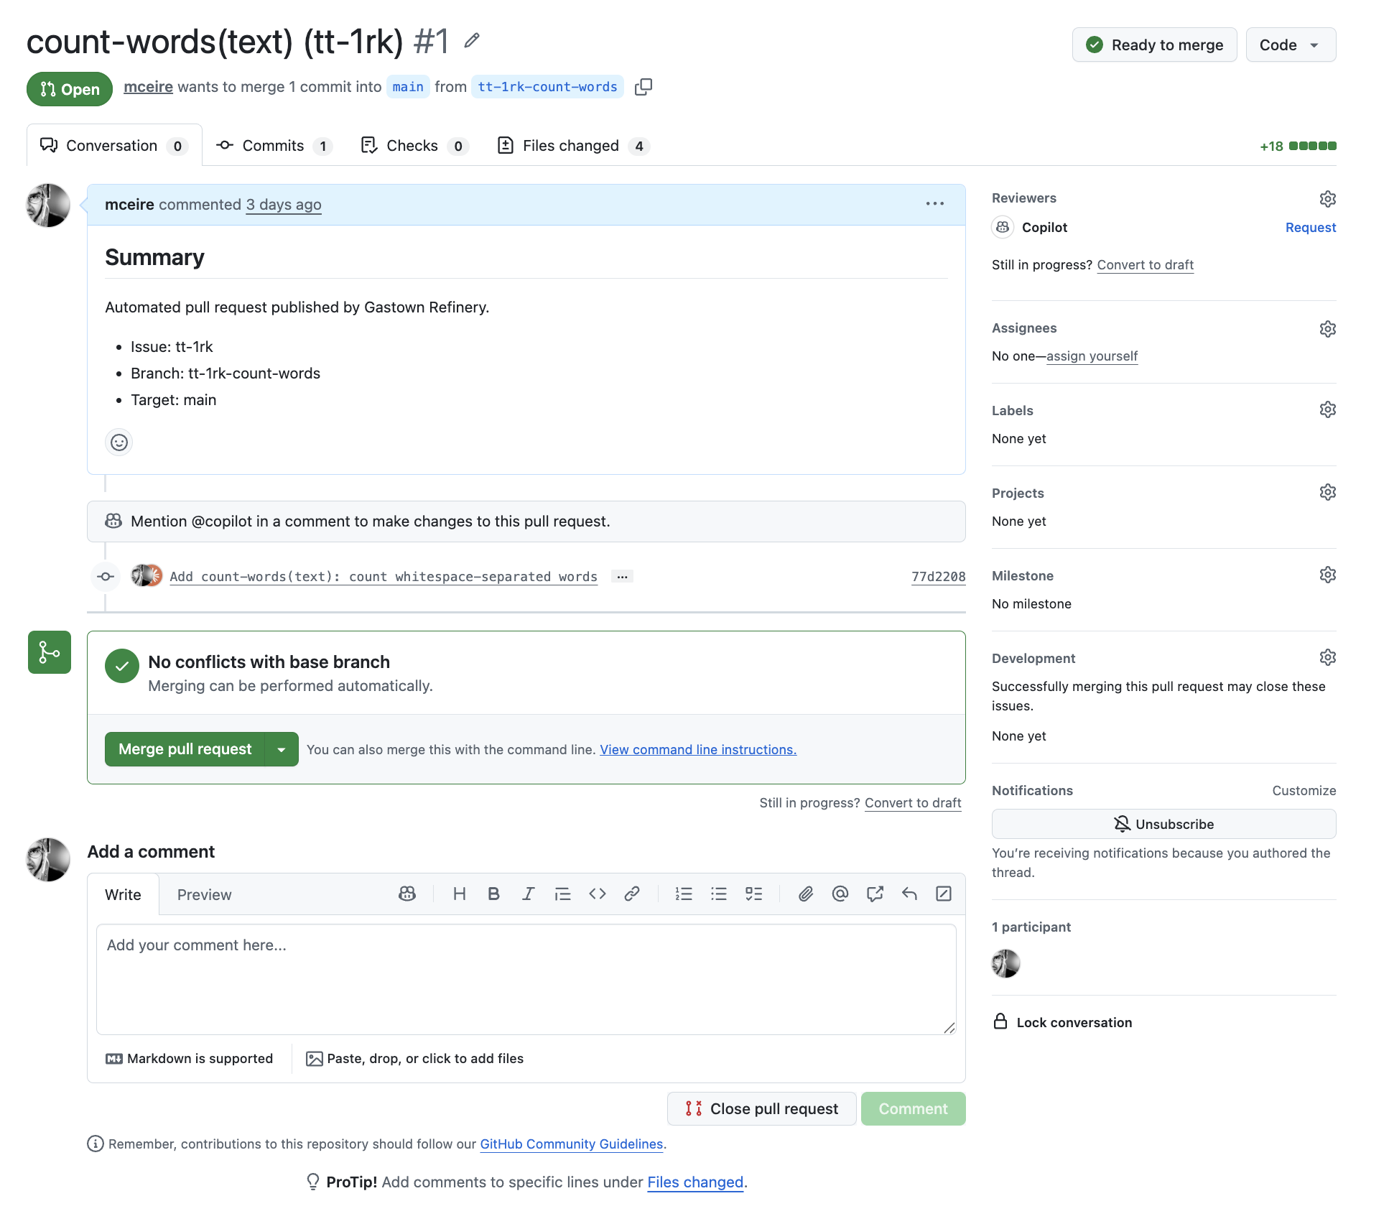Open GitHub Community Guidelines link
The width and height of the screenshot is (1389, 1224).
point(571,1144)
